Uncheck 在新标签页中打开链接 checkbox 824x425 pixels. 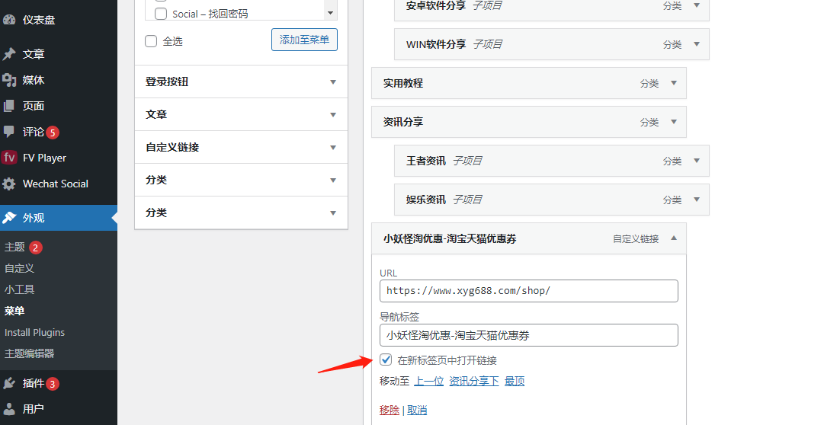(x=386, y=359)
